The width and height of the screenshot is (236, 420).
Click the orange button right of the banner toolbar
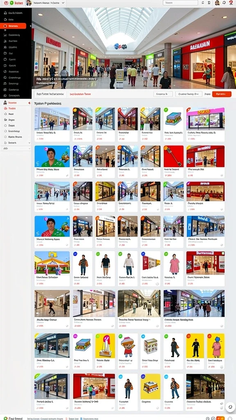222,94
